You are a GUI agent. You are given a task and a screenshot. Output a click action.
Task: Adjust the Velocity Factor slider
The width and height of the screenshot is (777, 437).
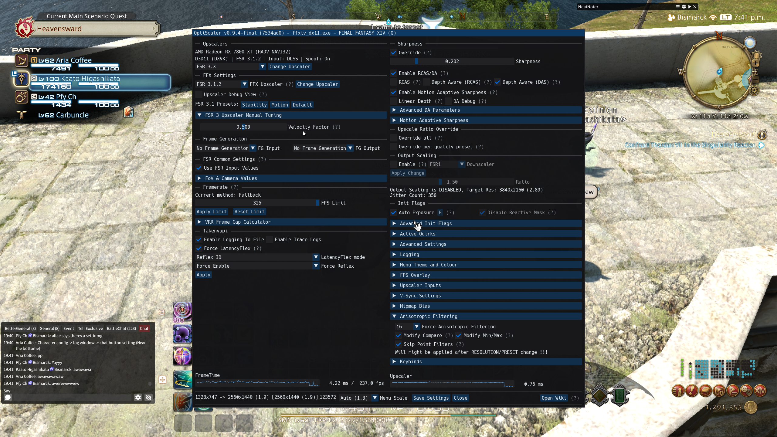pyautogui.click(x=243, y=127)
